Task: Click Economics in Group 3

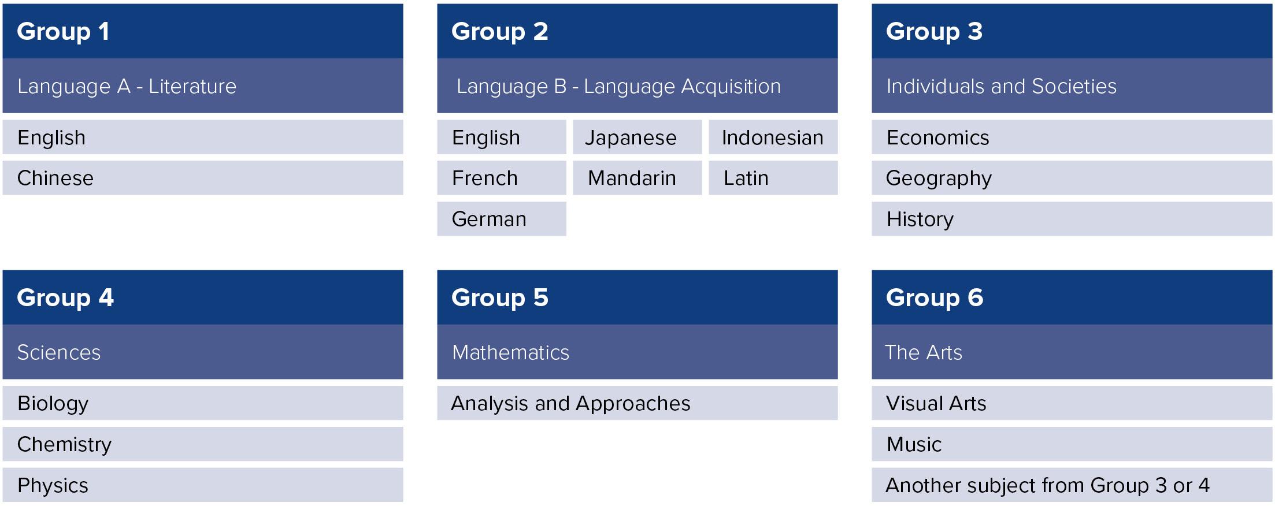Action: [1072, 137]
